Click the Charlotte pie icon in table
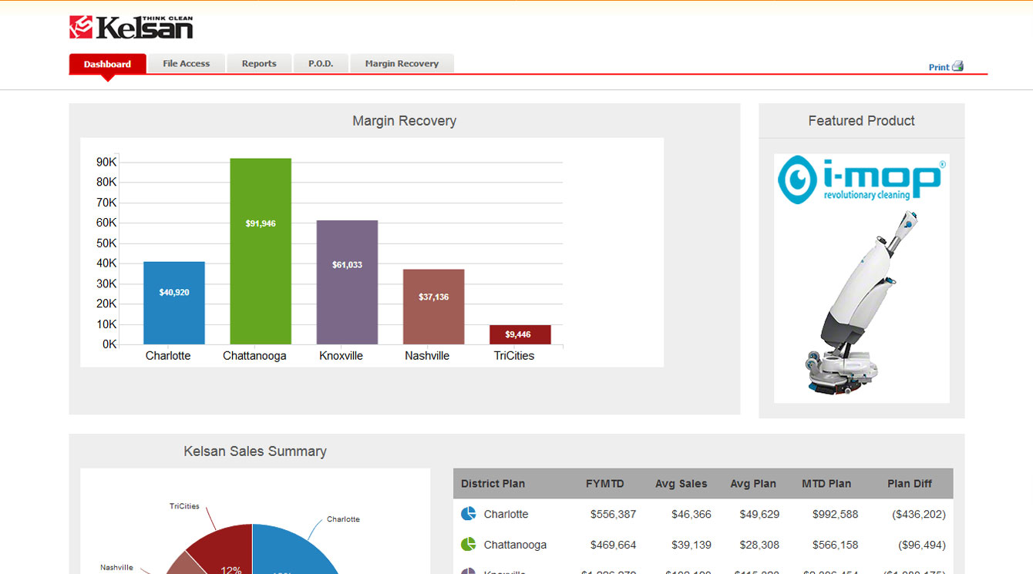 [x=468, y=514]
